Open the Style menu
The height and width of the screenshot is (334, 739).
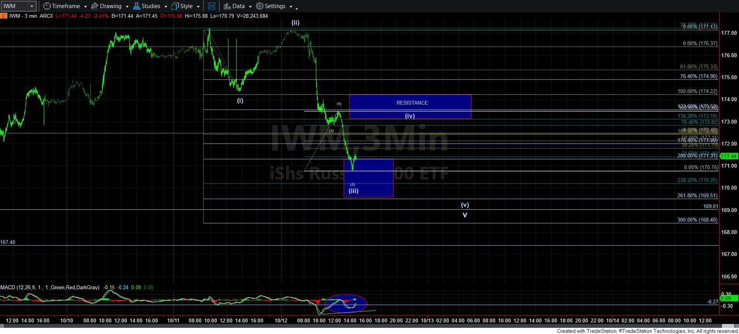186,6
